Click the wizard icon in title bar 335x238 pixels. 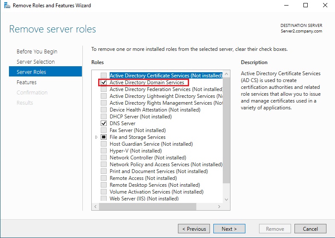[x=6, y=6]
